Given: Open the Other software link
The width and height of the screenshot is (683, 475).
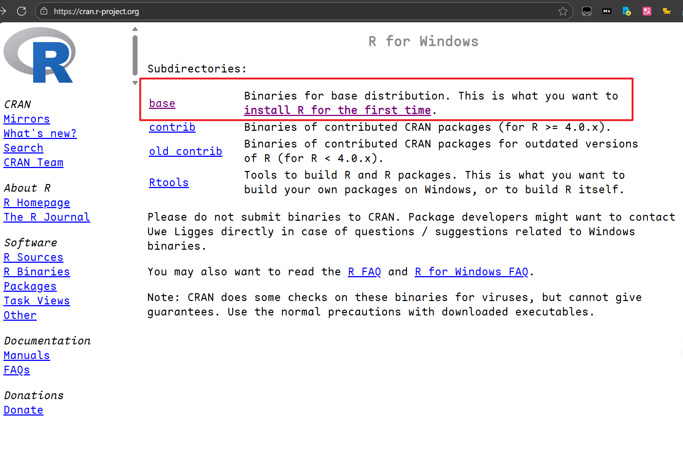Looking at the screenshot, I should [20, 315].
